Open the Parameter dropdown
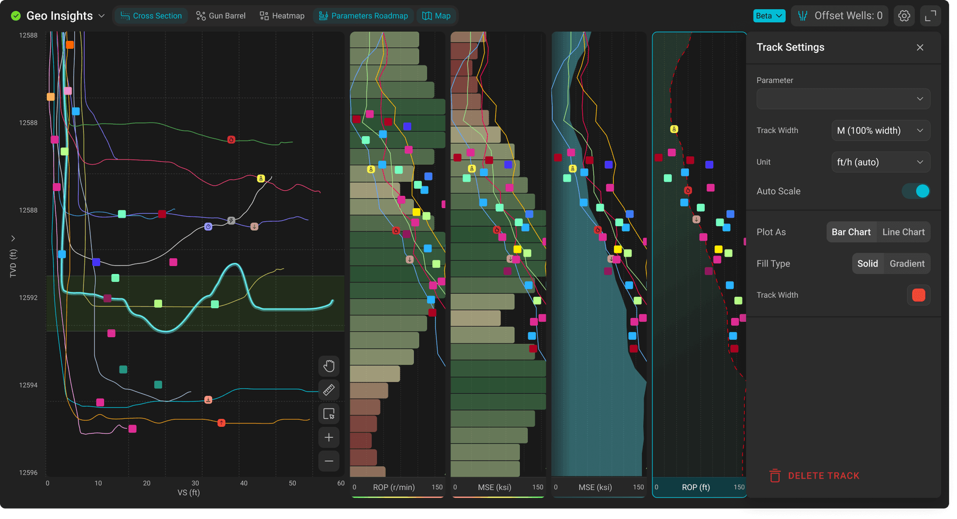This screenshot has width=957, height=519. (x=843, y=99)
